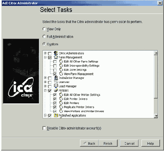
Task: Collapse the Farm Management tree node
Action: point(45,57)
